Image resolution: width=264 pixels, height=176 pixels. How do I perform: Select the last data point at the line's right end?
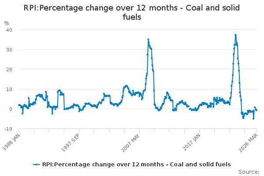(x=257, y=110)
